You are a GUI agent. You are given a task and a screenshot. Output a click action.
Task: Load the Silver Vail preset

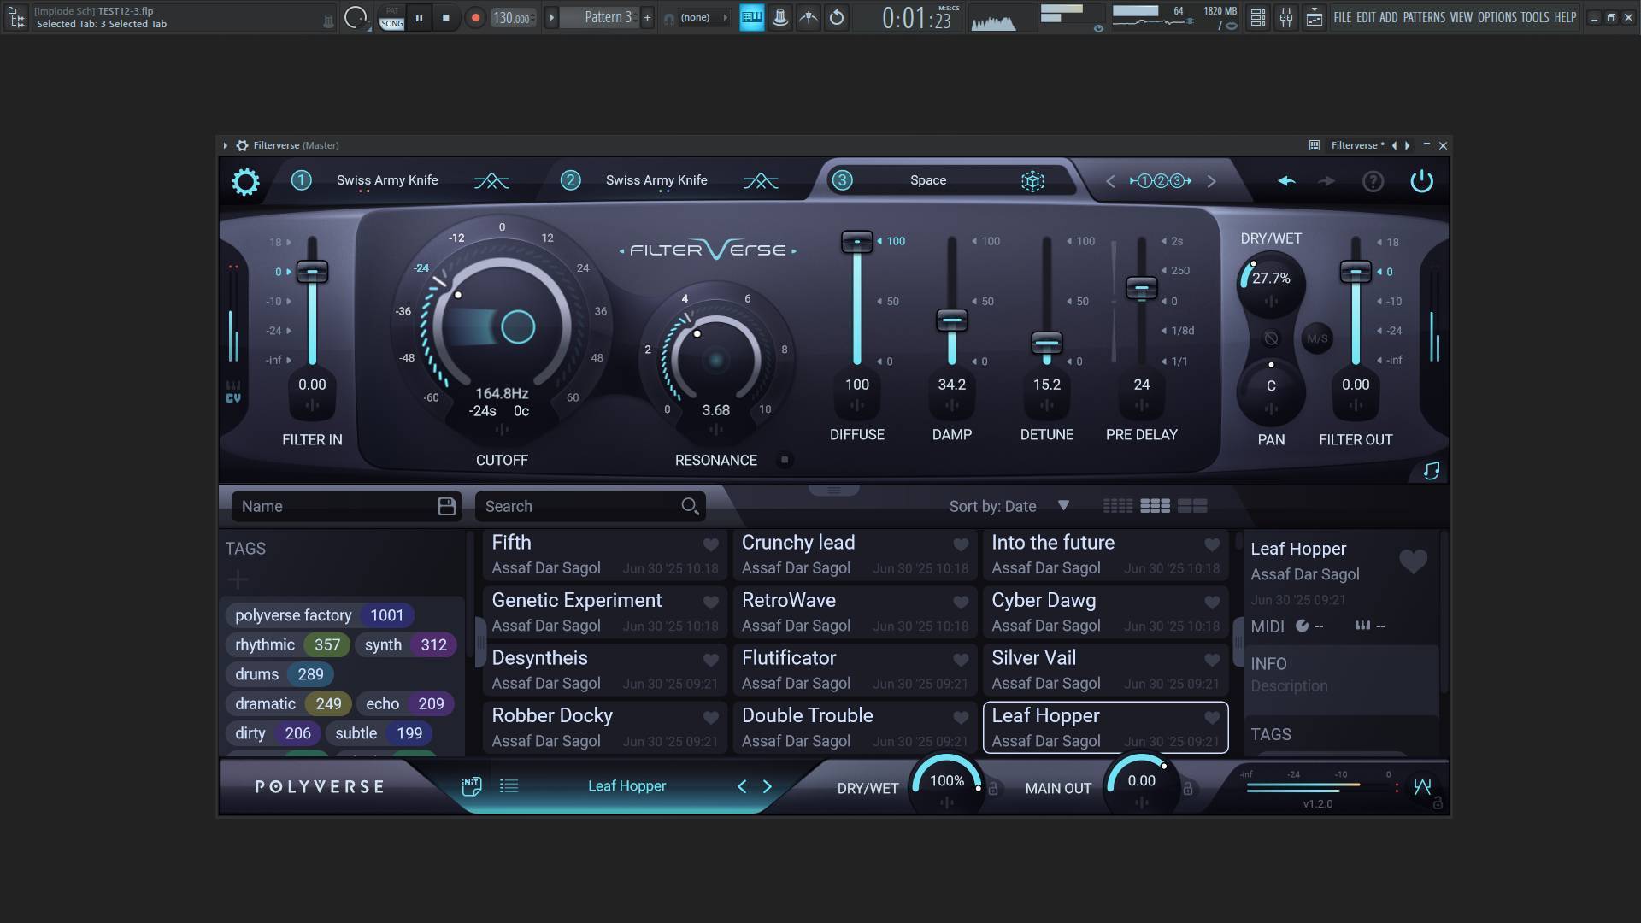click(1105, 670)
